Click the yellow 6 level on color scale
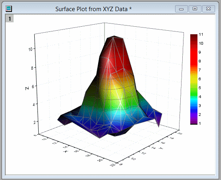Image resolution: width=221 pixels, height=180 pixels. click(x=194, y=79)
